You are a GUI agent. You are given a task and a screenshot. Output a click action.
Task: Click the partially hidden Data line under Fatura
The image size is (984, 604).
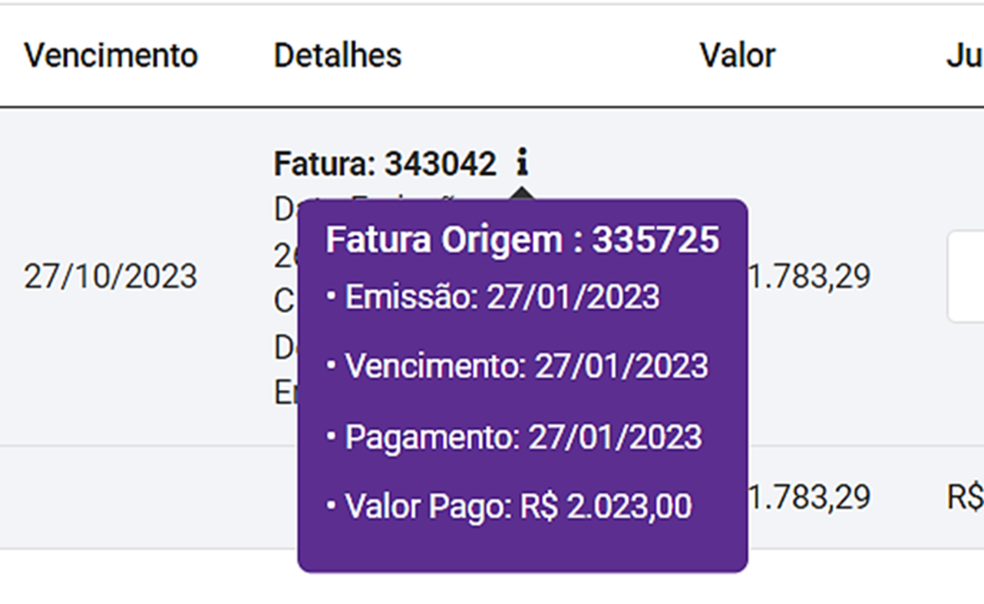[286, 209]
